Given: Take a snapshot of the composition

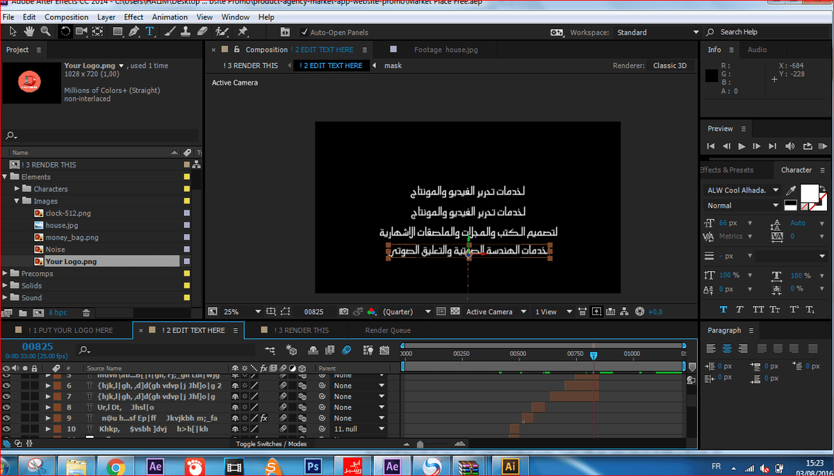Looking at the screenshot, I should coord(344,312).
